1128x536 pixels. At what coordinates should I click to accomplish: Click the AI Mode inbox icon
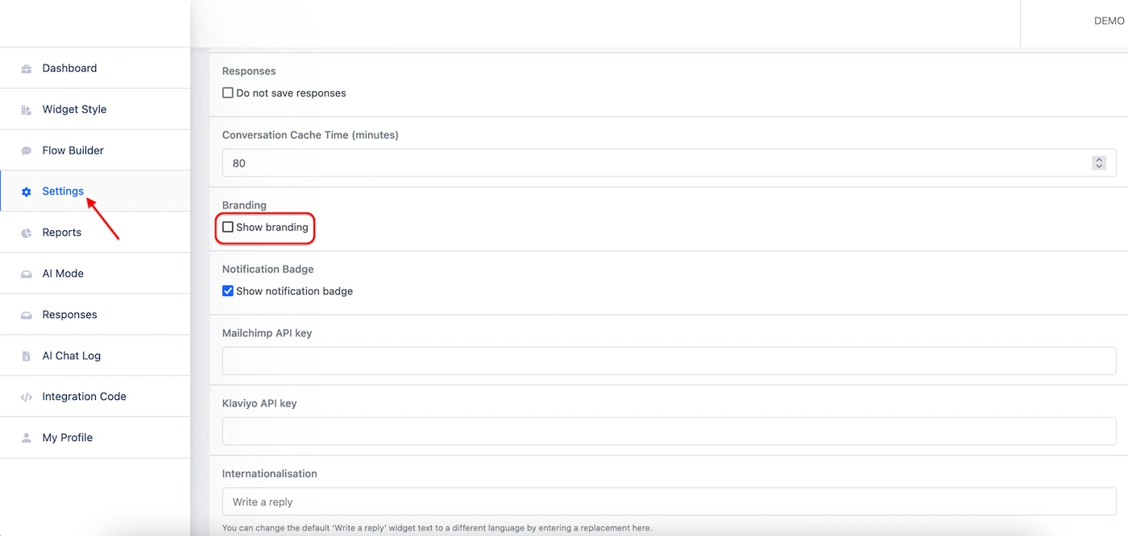[27, 274]
